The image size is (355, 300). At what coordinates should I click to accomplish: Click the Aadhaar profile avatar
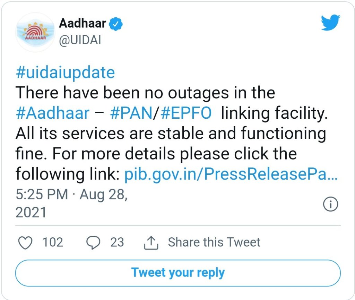34,32
